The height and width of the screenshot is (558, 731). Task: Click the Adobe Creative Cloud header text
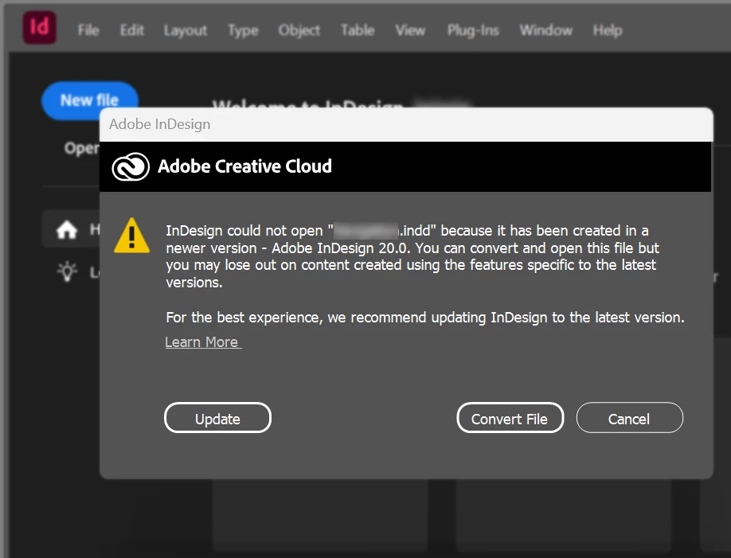(x=244, y=166)
